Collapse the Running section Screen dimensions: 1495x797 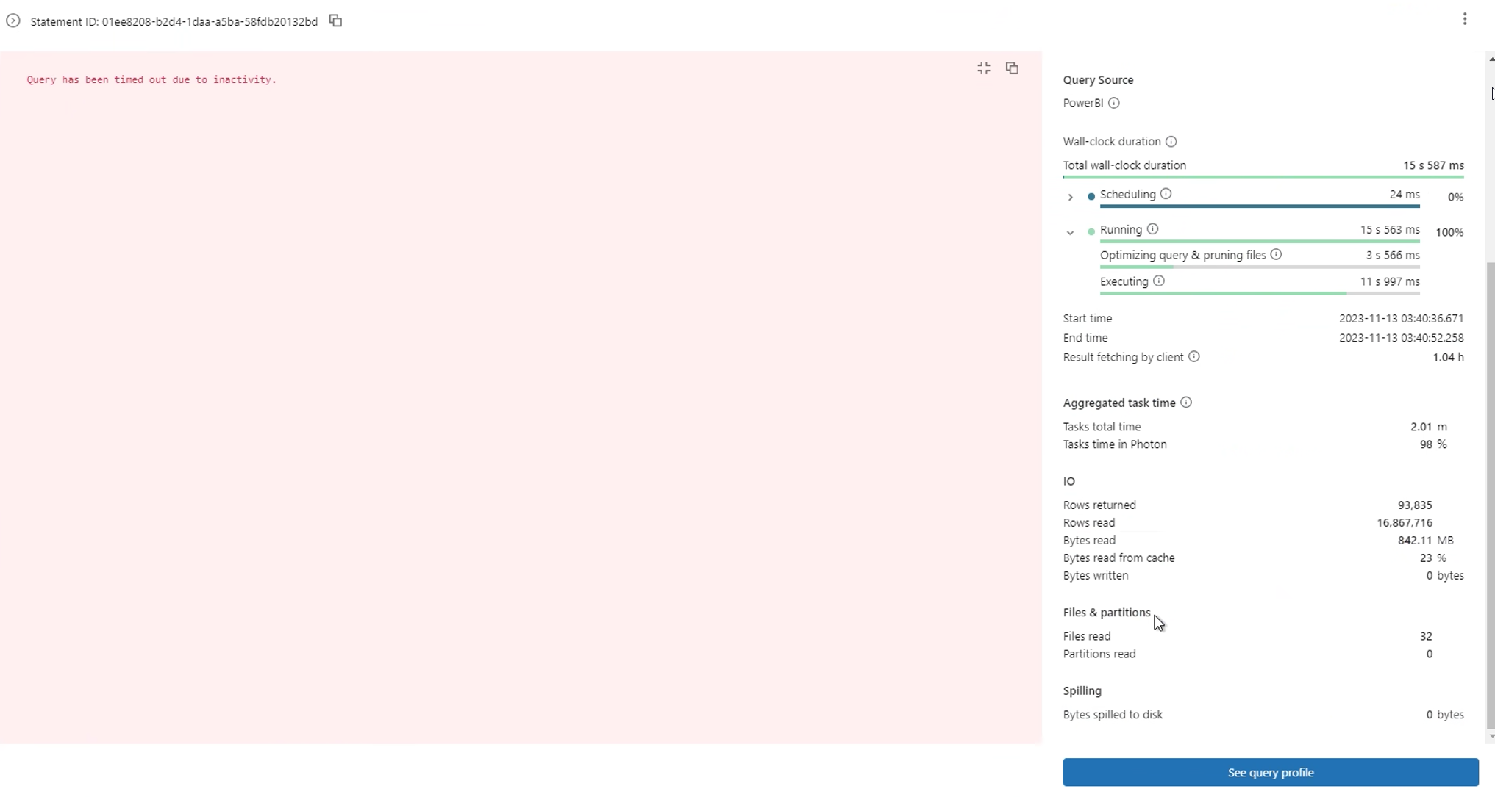click(1070, 232)
